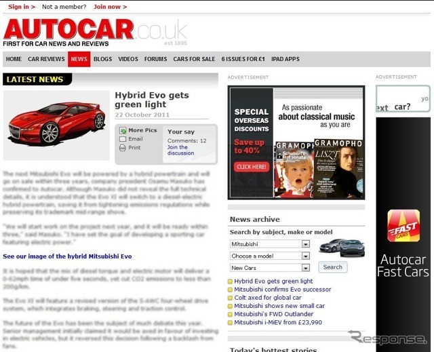Click bullet icon beside Mitsubishi's FWD Outlander
Image resolution: width=434 pixels, height=352 pixels.
click(230, 315)
